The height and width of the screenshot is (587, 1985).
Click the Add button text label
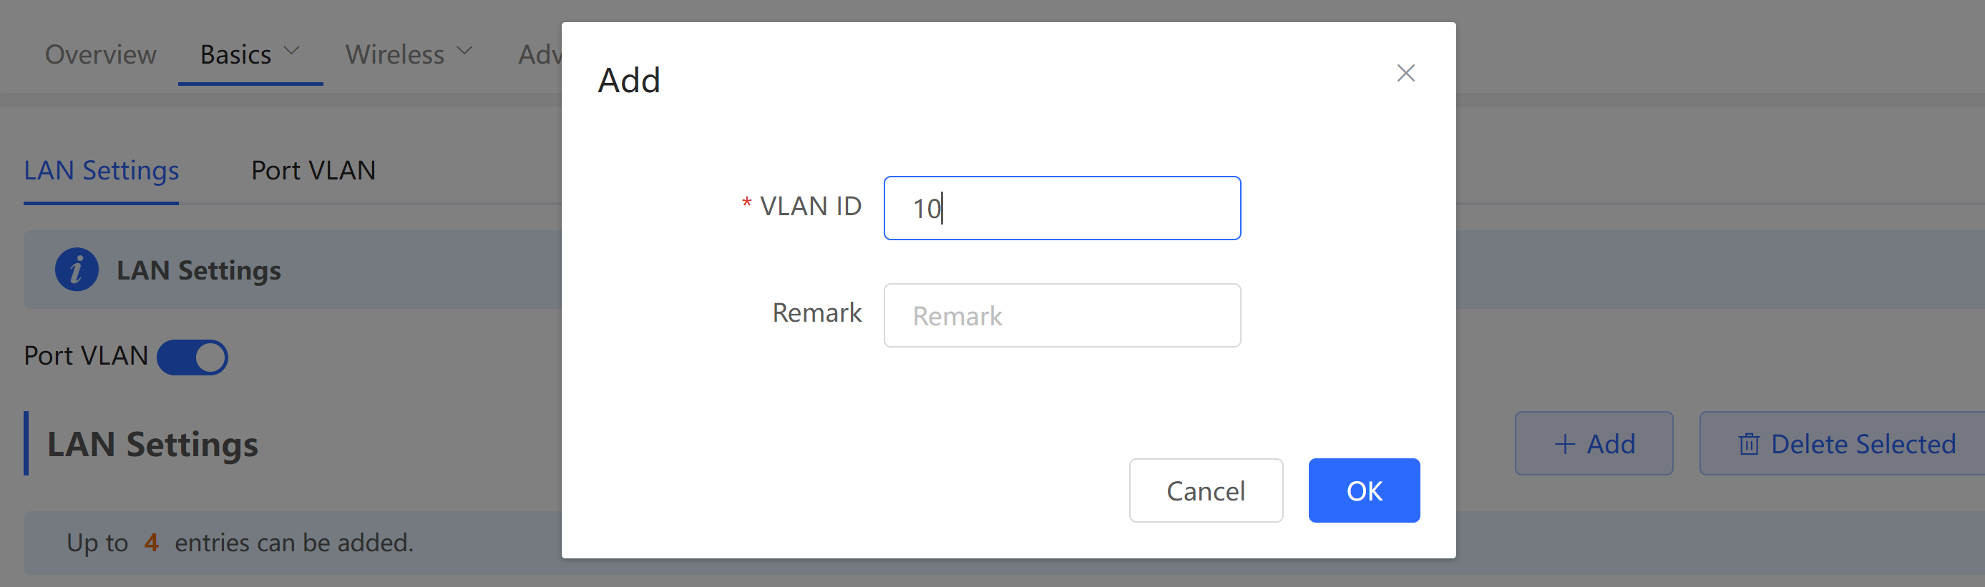(x=1611, y=445)
